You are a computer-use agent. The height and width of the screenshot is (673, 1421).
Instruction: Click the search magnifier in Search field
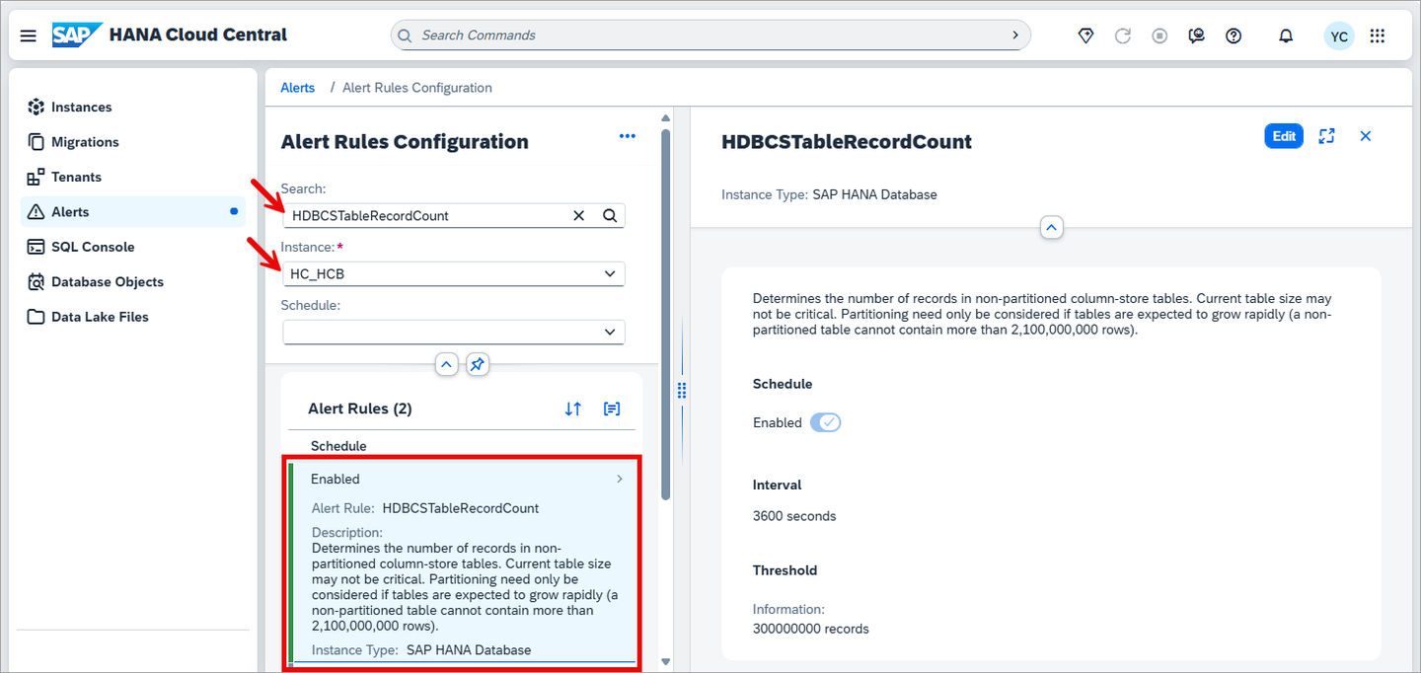pos(610,215)
